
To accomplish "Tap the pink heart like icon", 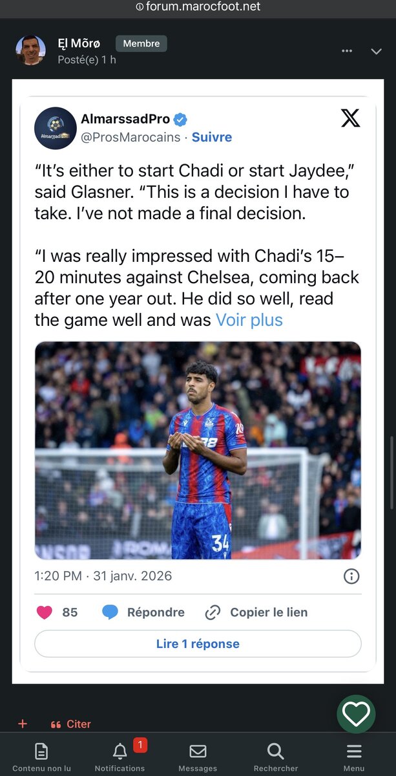I will 45,612.
